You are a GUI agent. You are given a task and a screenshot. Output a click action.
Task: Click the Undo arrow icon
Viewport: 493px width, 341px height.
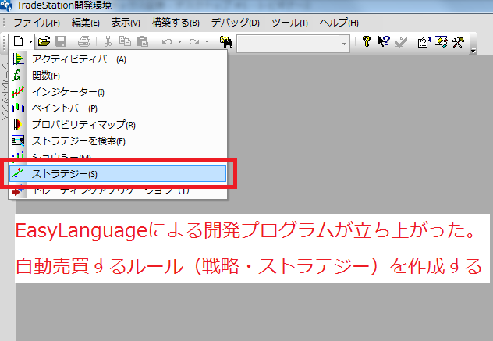coord(167,41)
